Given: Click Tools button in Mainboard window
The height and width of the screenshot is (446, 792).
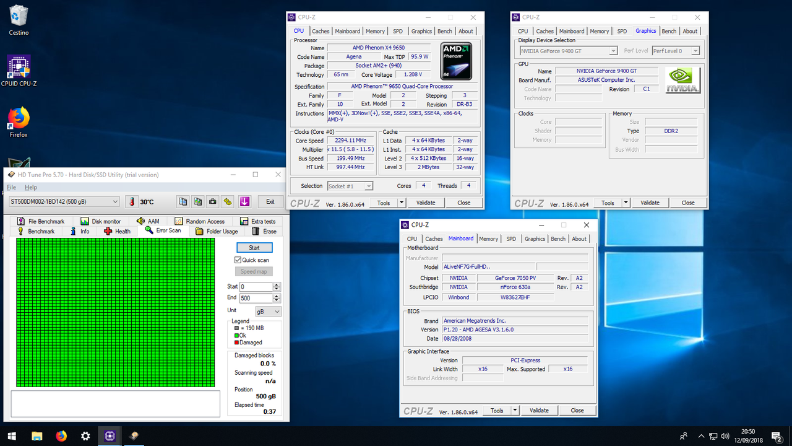Looking at the screenshot, I should pyautogui.click(x=497, y=410).
